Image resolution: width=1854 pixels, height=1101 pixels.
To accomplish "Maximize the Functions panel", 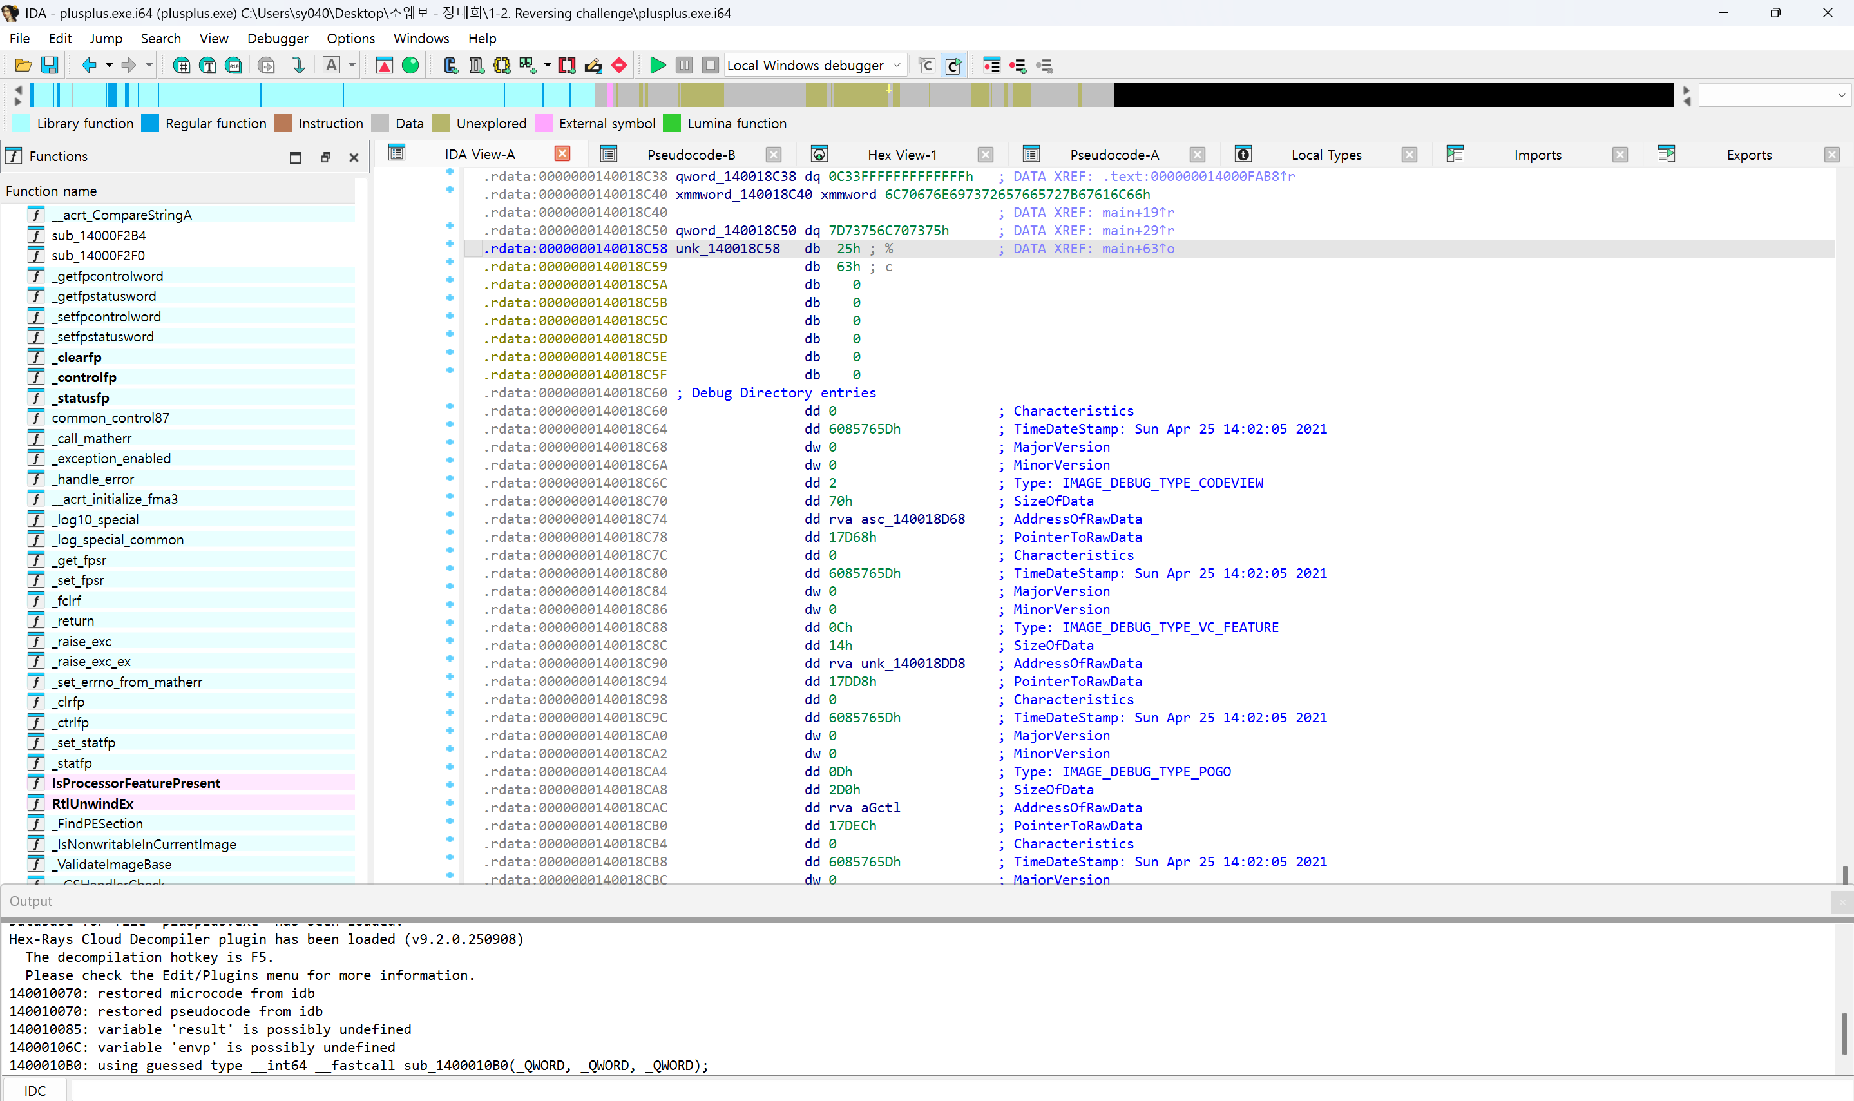I will pyautogui.click(x=295, y=157).
